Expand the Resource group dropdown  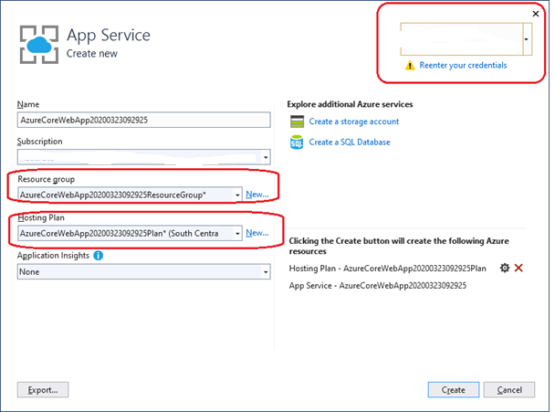coord(237,195)
